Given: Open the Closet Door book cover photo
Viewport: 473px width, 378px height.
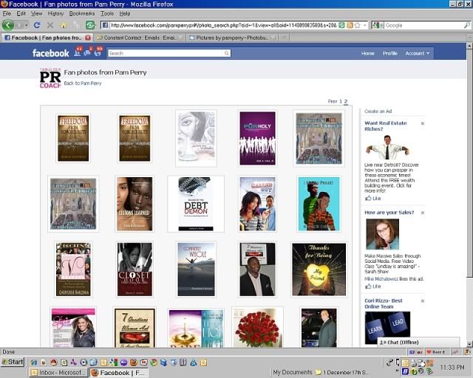Looking at the screenshot, I should (135, 269).
